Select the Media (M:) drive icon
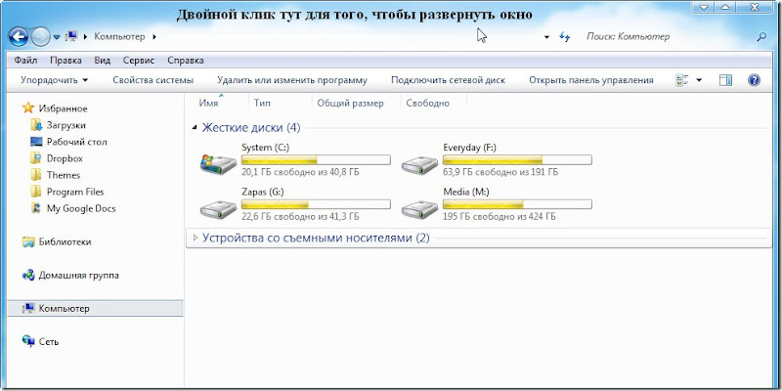The height and width of the screenshot is (391, 782). 420,208
